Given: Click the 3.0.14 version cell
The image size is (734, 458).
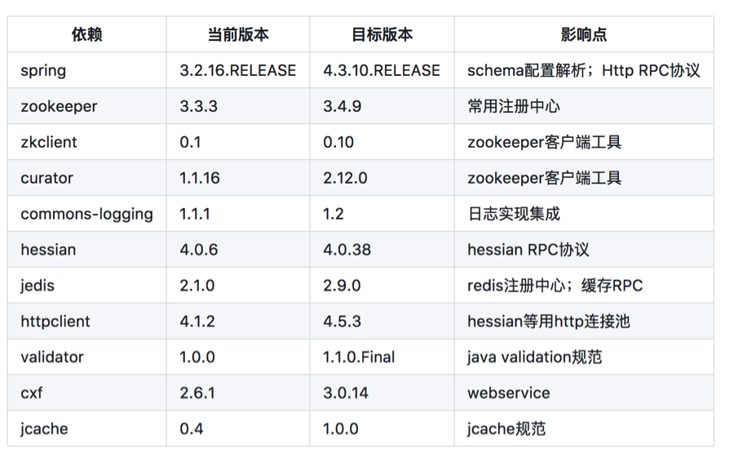Looking at the screenshot, I should click(x=382, y=393).
